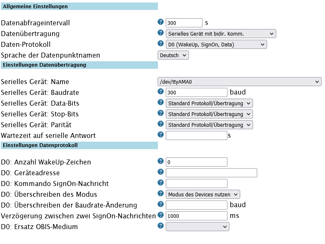
Task: Click help icon next to Datenabfrageintervall
Action: [160, 22]
